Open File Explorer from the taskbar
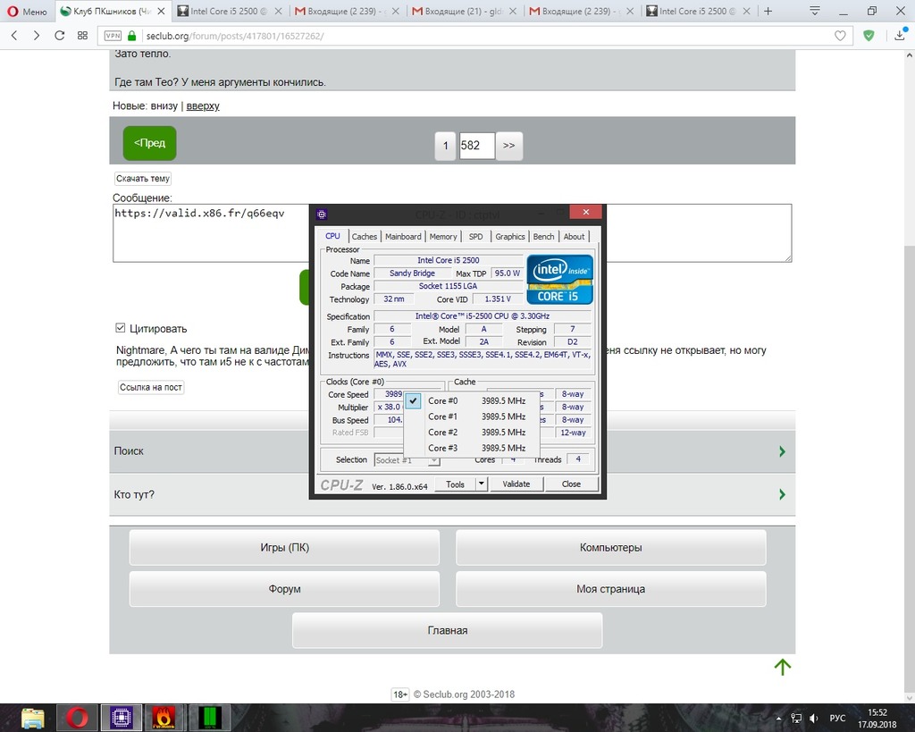The height and width of the screenshot is (732, 915). 33,718
